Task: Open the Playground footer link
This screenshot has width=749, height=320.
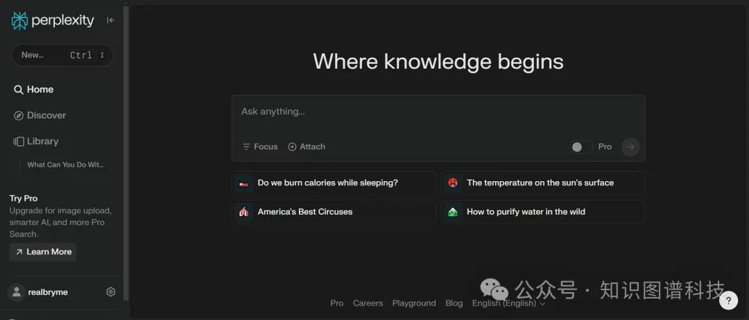Action: [414, 303]
